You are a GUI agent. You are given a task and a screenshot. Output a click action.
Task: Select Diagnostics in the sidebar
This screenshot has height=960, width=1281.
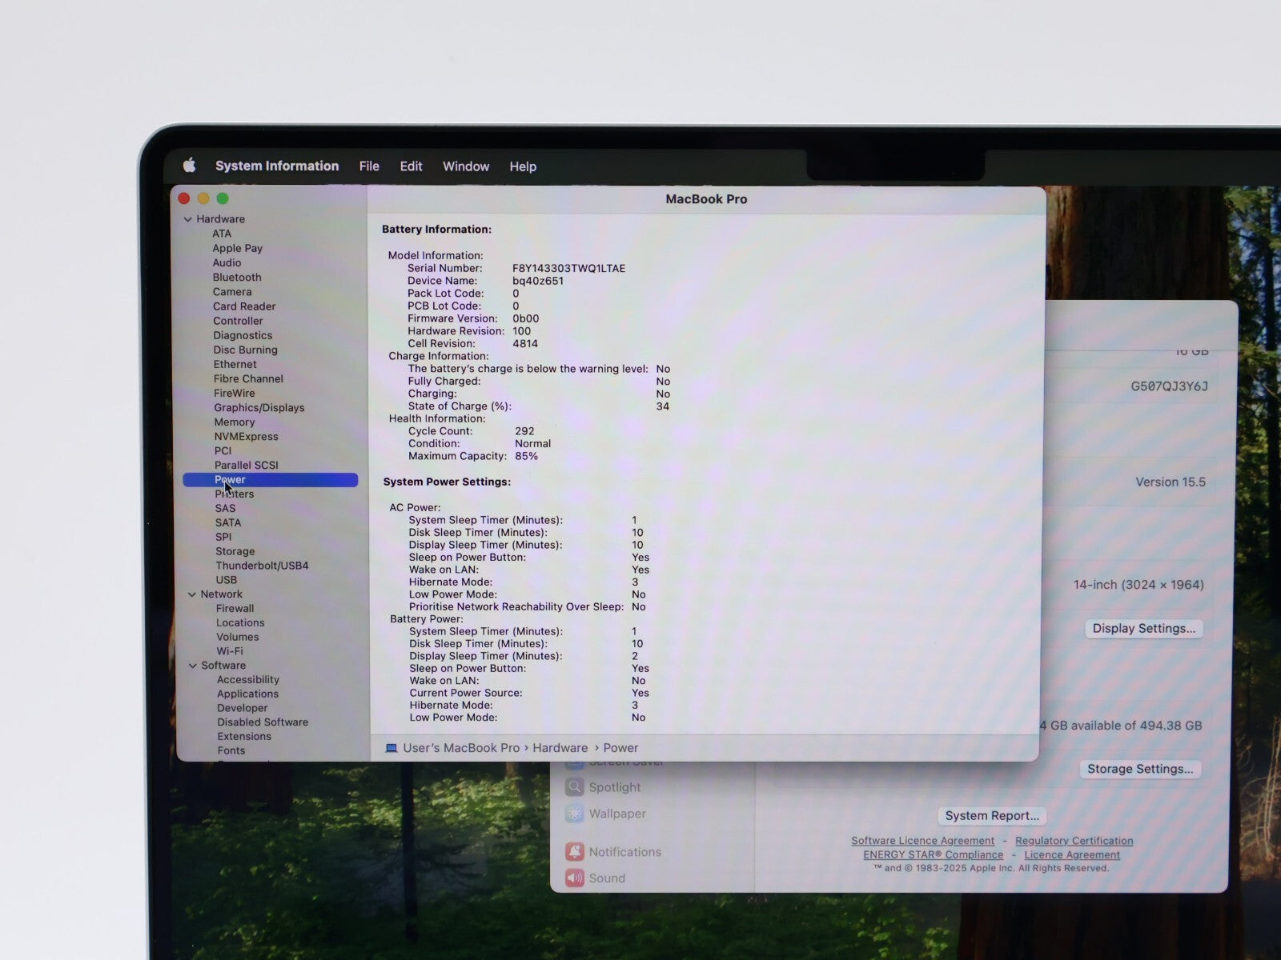point(243,335)
